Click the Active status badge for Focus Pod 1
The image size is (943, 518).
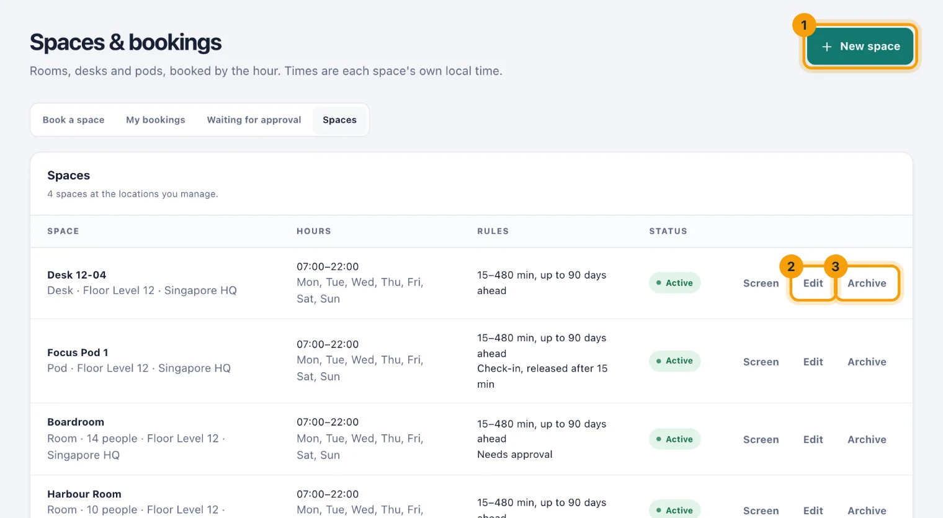674,361
